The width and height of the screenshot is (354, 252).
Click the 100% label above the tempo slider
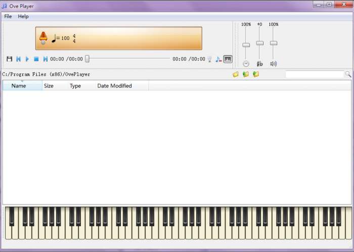(246, 24)
